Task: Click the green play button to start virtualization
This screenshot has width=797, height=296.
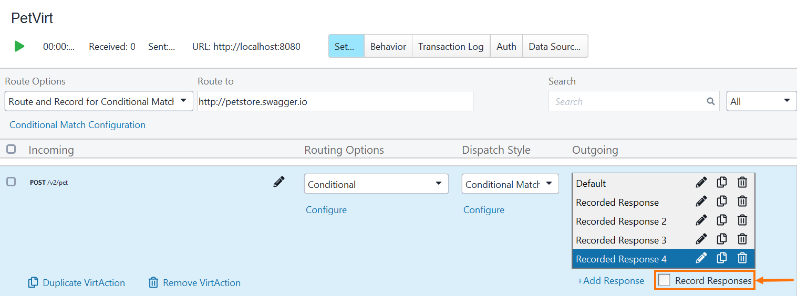Action: (x=19, y=46)
